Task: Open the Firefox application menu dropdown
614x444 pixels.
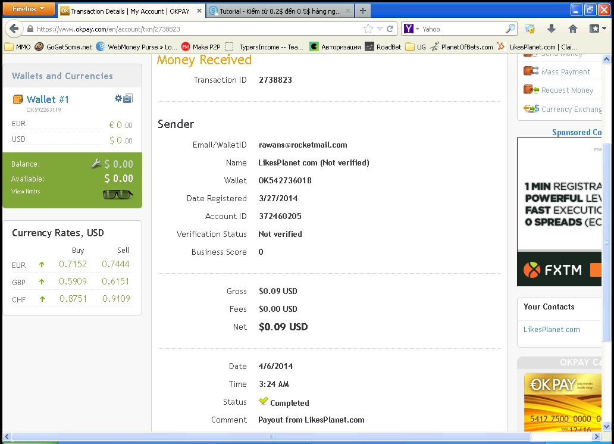Action: pos(29,10)
